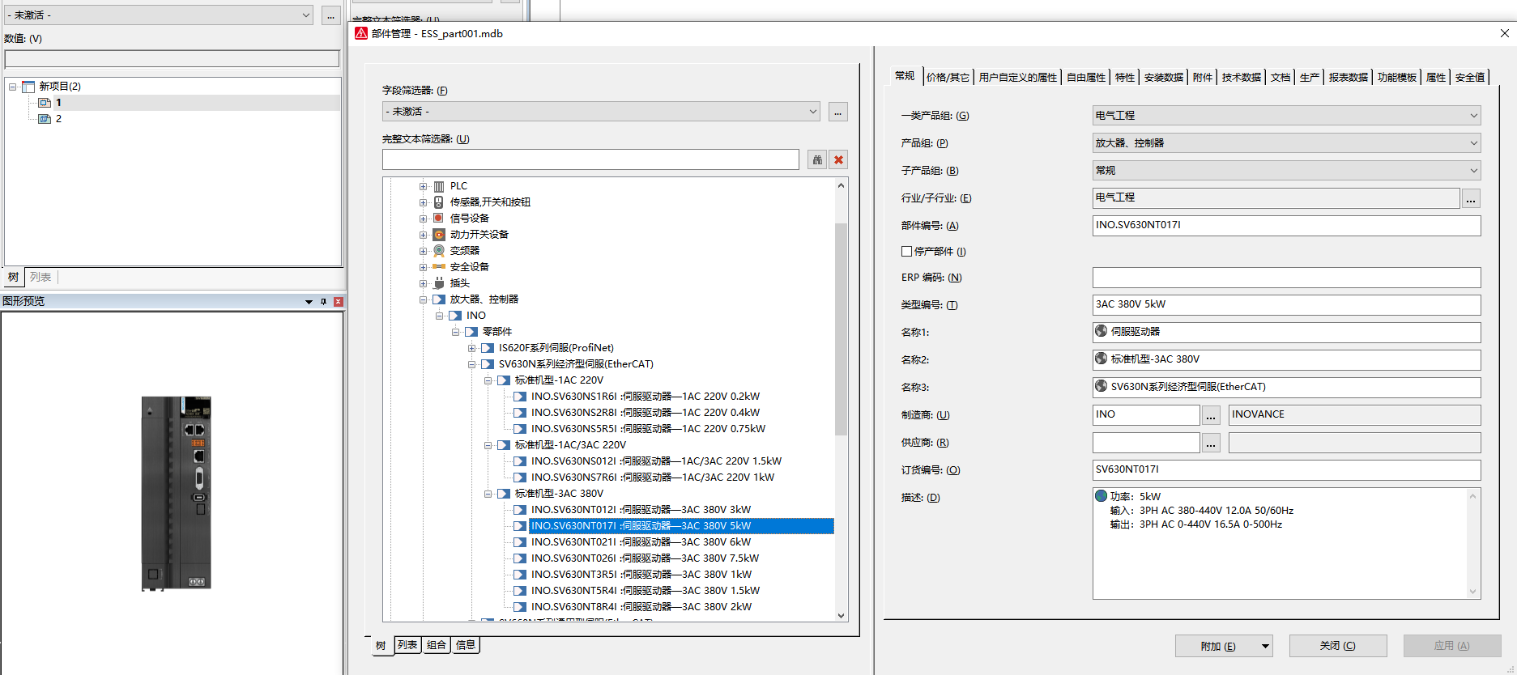Click the 放大器、控制器 folder icon
Viewport: 1517px width, 675px height.
pos(439,299)
